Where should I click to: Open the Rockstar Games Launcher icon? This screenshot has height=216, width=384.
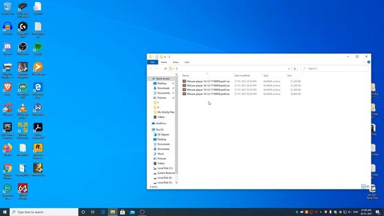38,151
